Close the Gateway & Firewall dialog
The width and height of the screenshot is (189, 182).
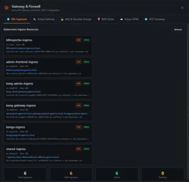(x=182, y=8)
